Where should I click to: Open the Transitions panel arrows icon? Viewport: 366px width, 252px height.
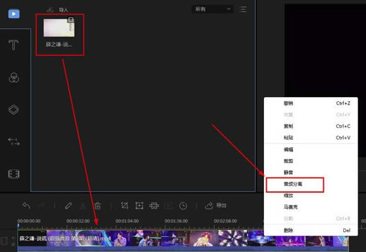point(14,142)
